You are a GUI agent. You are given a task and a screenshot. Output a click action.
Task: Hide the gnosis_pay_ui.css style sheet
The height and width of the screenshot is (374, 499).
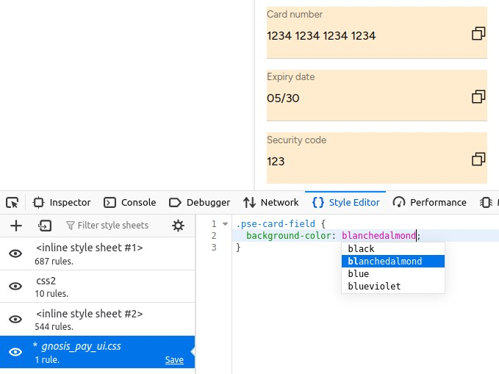tap(15, 352)
